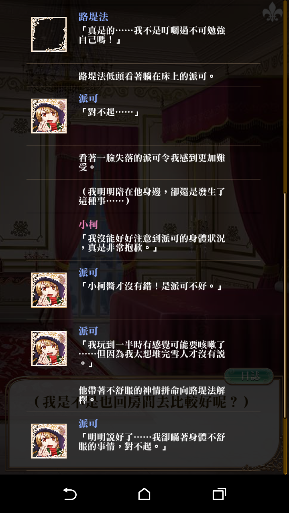Tap 派可's avatar beside 「明明說好了」 line
The width and height of the screenshot is (289, 513).
(x=49, y=441)
